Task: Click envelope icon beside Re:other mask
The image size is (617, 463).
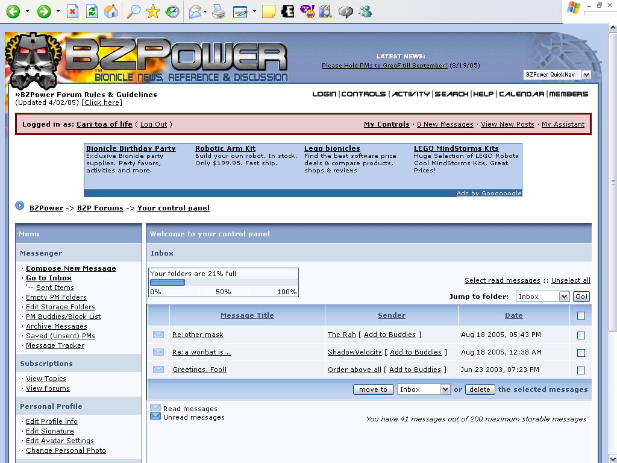Action: pyautogui.click(x=158, y=335)
